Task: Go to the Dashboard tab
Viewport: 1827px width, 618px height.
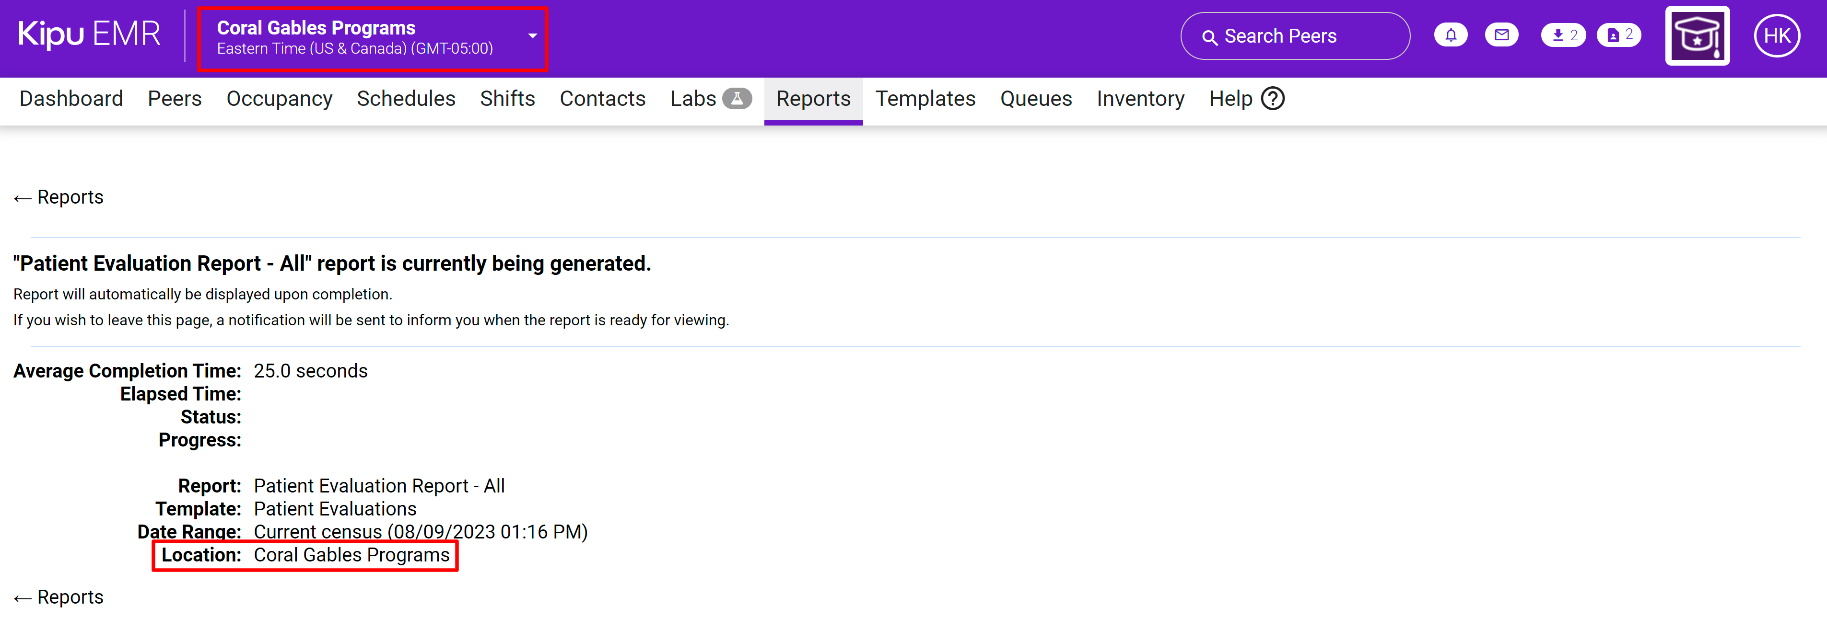Action: [71, 99]
